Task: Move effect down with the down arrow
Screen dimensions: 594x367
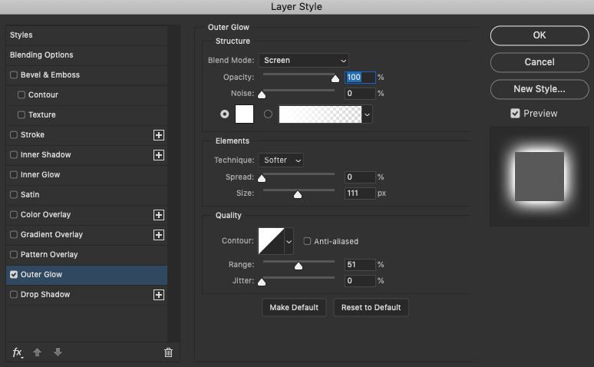Action: [x=58, y=352]
